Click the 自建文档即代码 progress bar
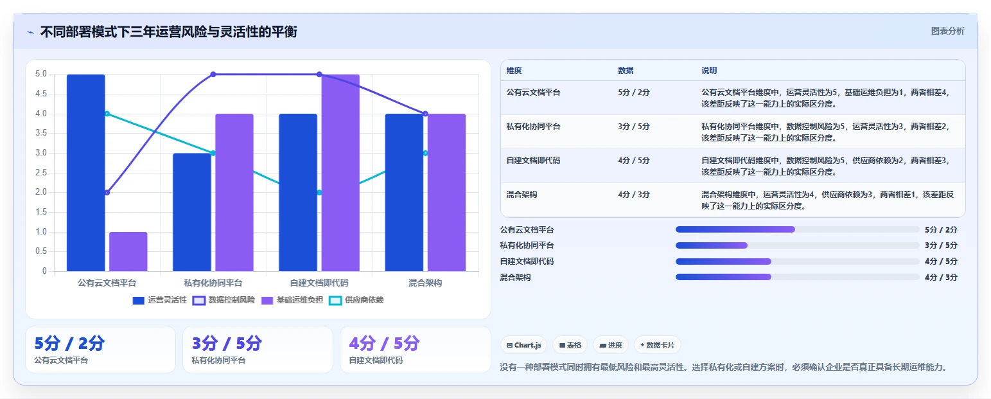Viewport: 991px width, 399px height. 797,262
